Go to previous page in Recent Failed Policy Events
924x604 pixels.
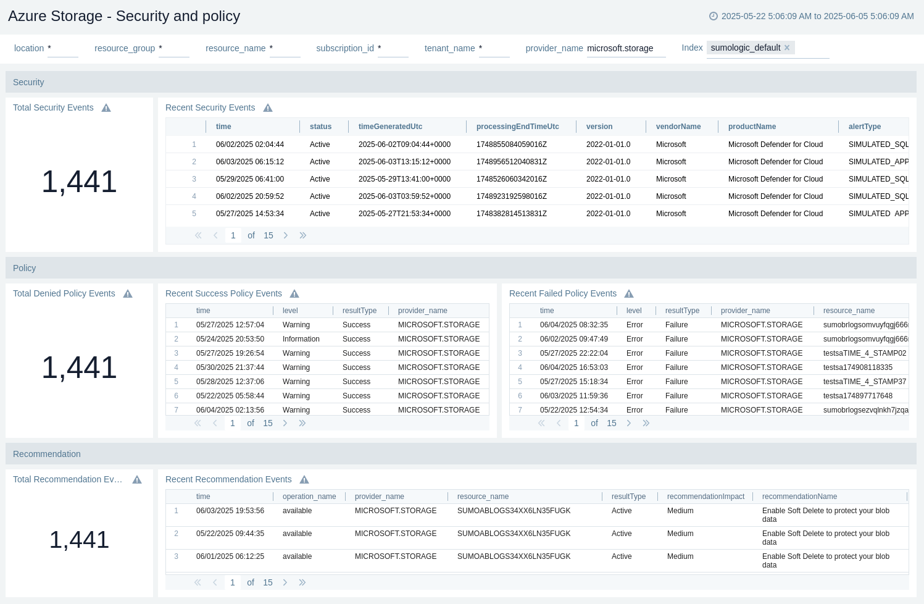[x=559, y=423]
